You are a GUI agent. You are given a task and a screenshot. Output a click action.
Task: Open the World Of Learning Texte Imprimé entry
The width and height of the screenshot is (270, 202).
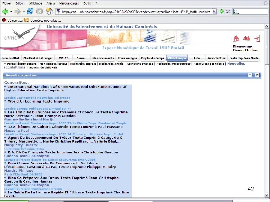tap(39, 101)
